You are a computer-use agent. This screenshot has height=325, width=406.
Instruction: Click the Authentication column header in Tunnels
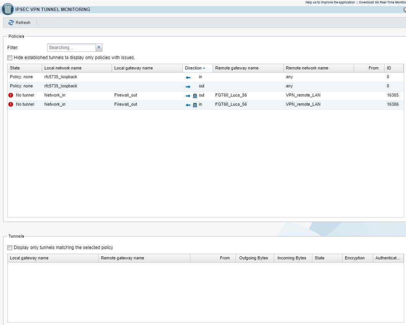388,258
